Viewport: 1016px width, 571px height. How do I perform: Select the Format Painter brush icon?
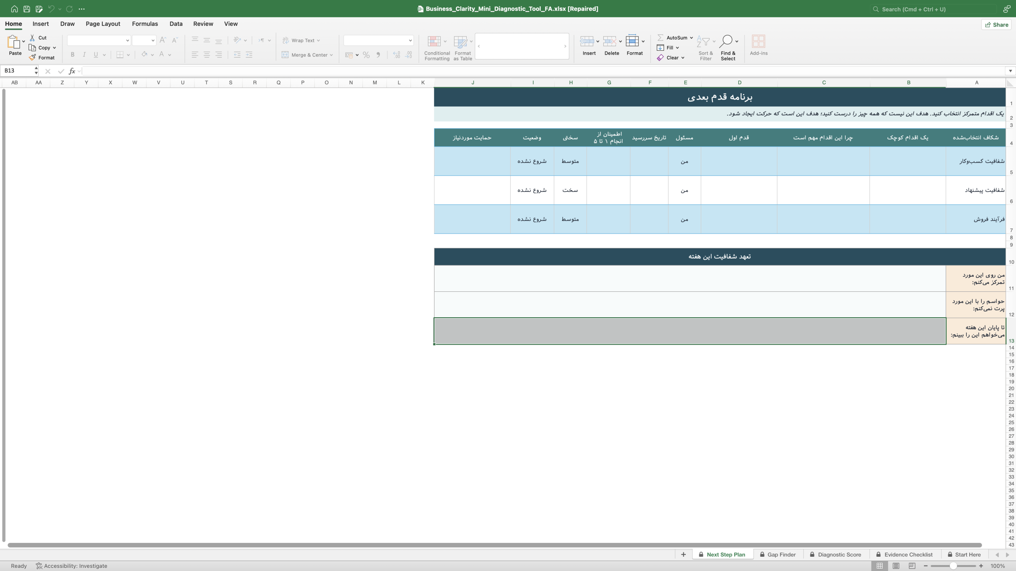point(33,57)
